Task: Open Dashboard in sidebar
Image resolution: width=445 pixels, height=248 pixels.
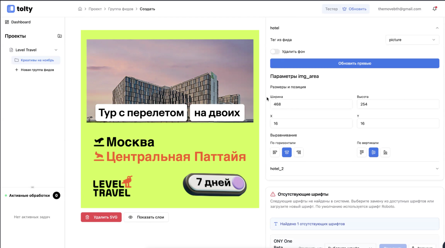Action: (x=21, y=22)
